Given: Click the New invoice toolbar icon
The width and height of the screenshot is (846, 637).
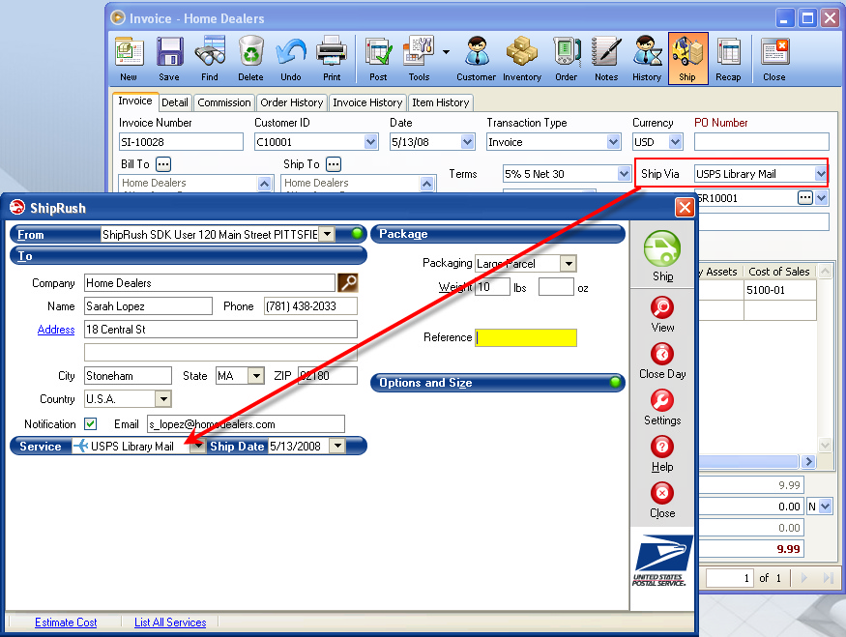Looking at the screenshot, I should coord(129,58).
